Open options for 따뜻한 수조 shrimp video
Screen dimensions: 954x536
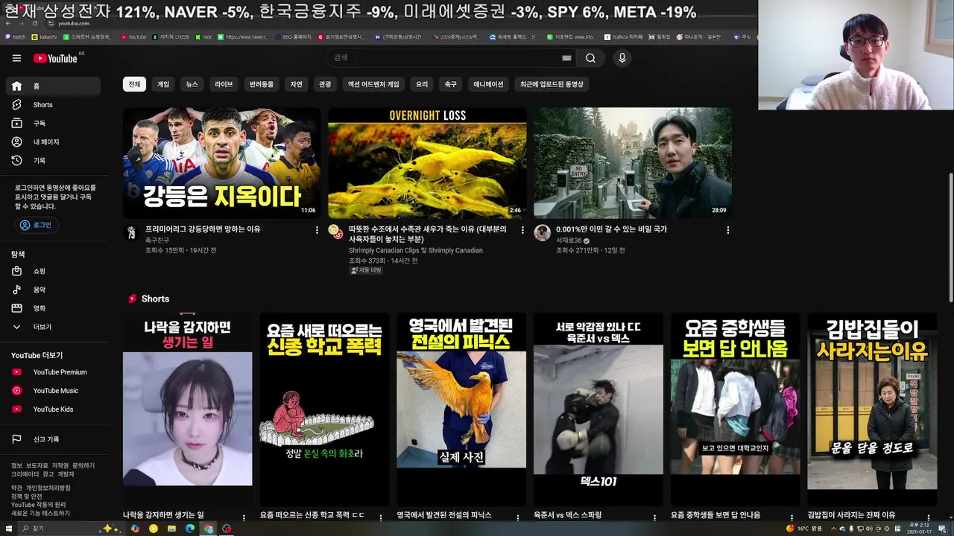(x=522, y=230)
